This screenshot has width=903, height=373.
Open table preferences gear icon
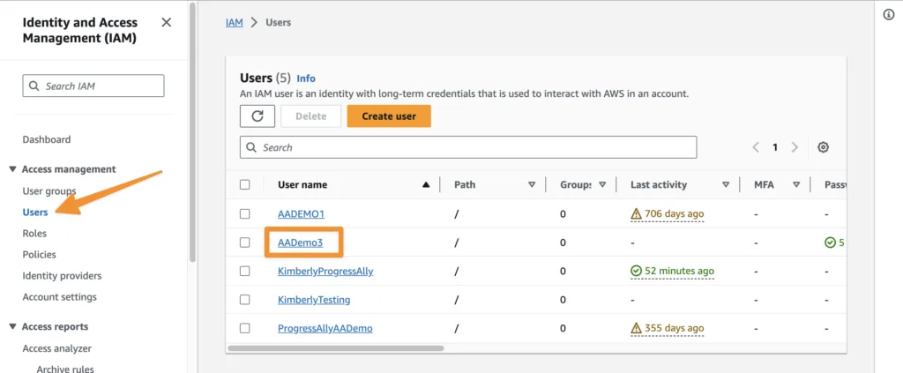tap(824, 147)
